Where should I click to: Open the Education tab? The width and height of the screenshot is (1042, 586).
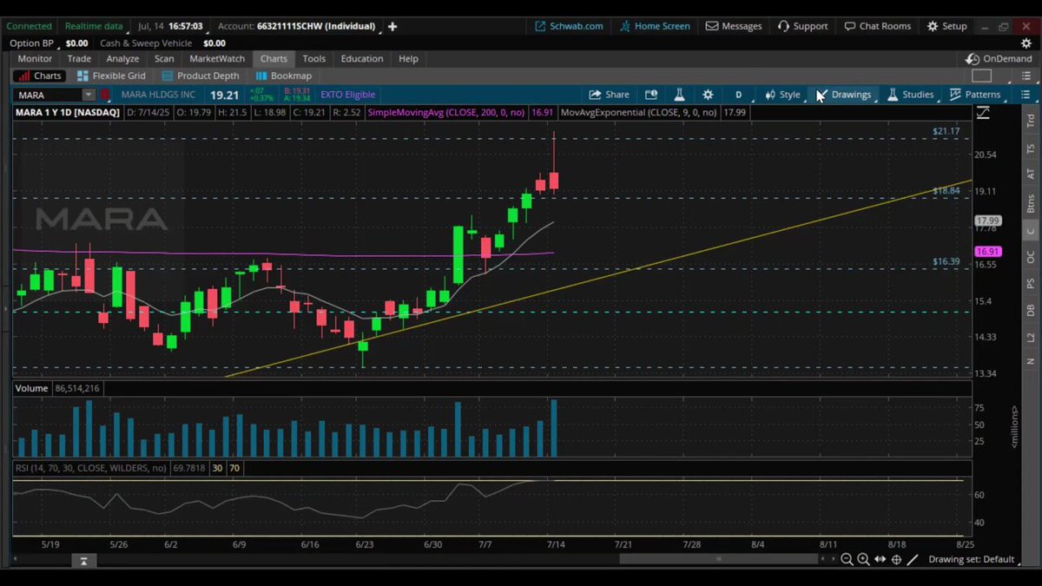(x=362, y=59)
